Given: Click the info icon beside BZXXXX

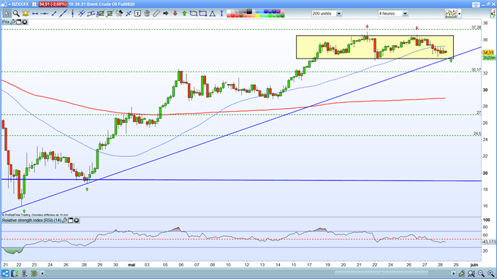Looking at the screenshot, I should point(34,4).
